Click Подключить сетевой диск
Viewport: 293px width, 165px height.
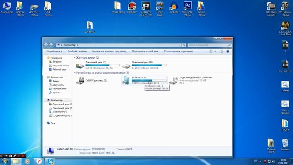(145, 51)
